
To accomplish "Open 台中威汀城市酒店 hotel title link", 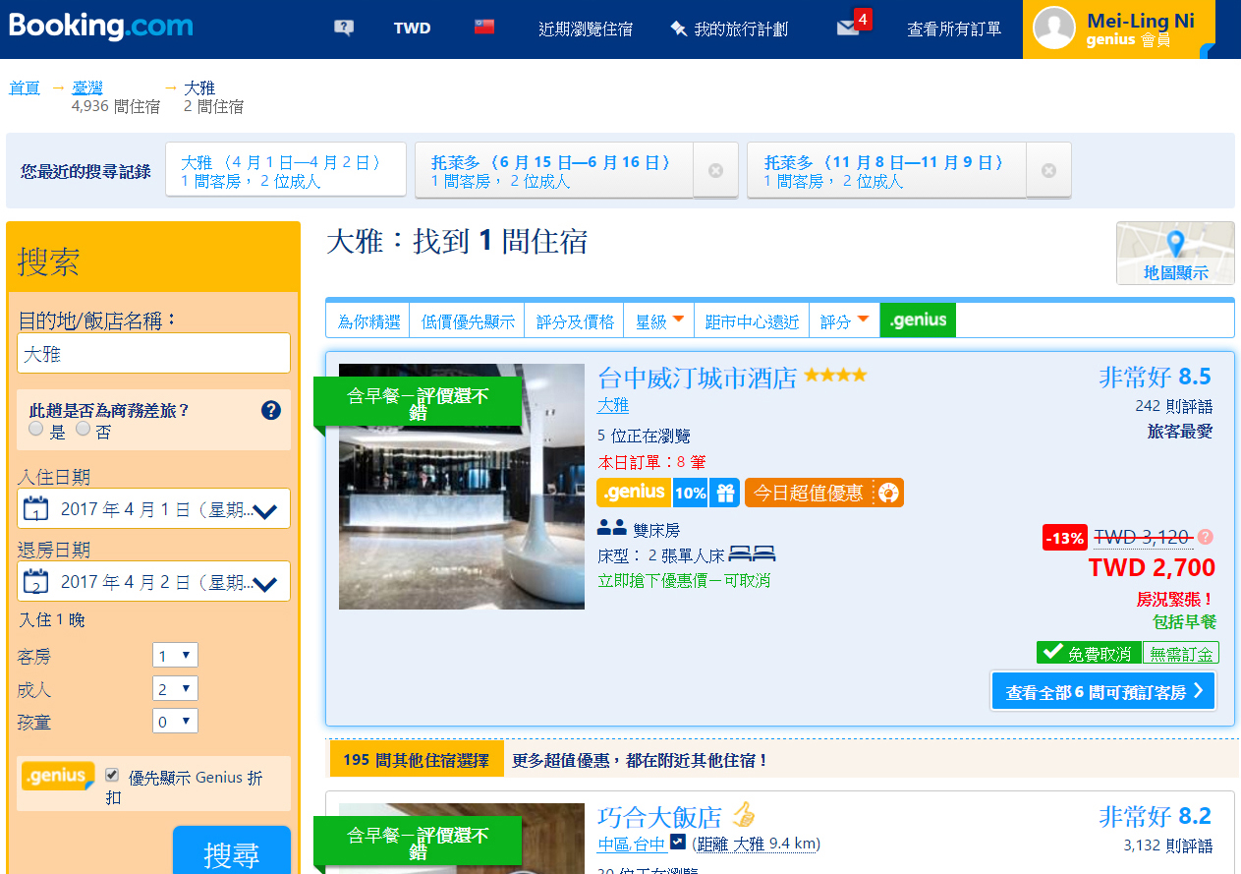I will (697, 378).
